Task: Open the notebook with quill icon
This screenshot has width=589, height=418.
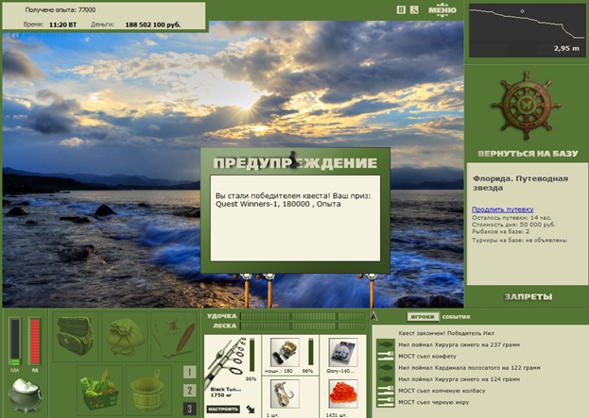Action: tap(174, 336)
